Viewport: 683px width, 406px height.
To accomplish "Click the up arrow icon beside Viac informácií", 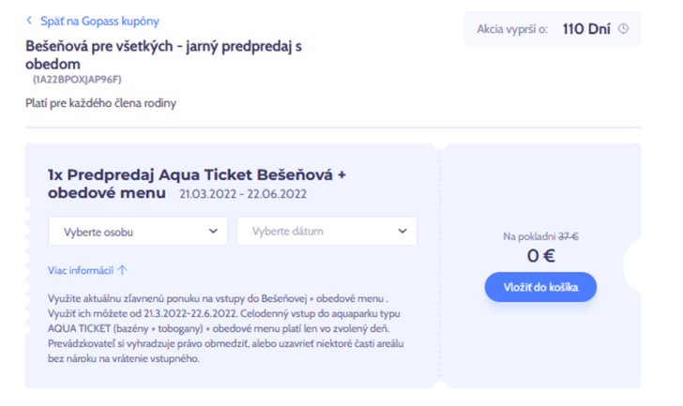I will pos(122,270).
